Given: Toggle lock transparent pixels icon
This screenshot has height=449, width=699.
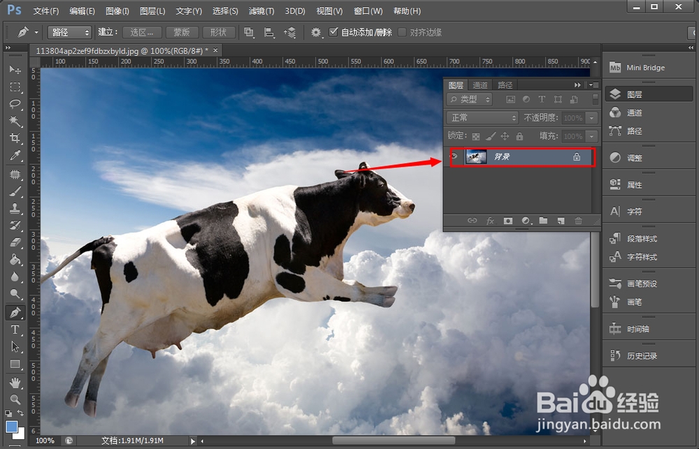Looking at the screenshot, I should tap(476, 136).
